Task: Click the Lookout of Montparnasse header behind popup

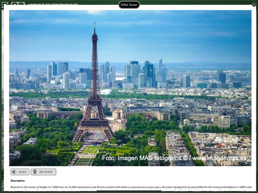Action: click(x=53, y=4)
